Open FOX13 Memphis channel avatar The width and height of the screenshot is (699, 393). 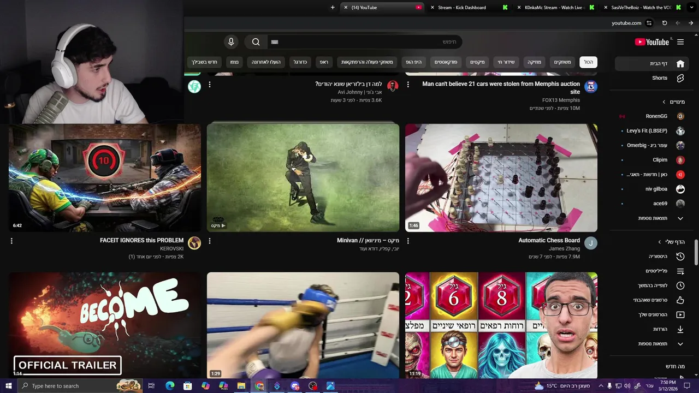click(x=590, y=86)
